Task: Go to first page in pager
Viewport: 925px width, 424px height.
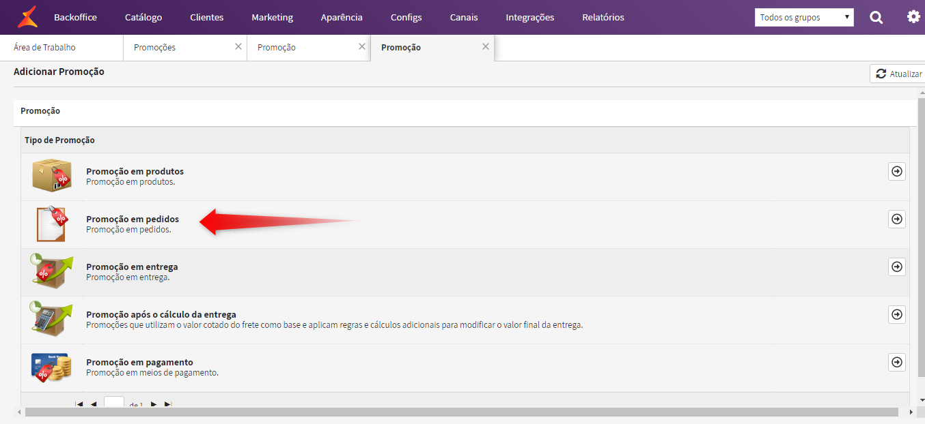Action: point(79,404)
